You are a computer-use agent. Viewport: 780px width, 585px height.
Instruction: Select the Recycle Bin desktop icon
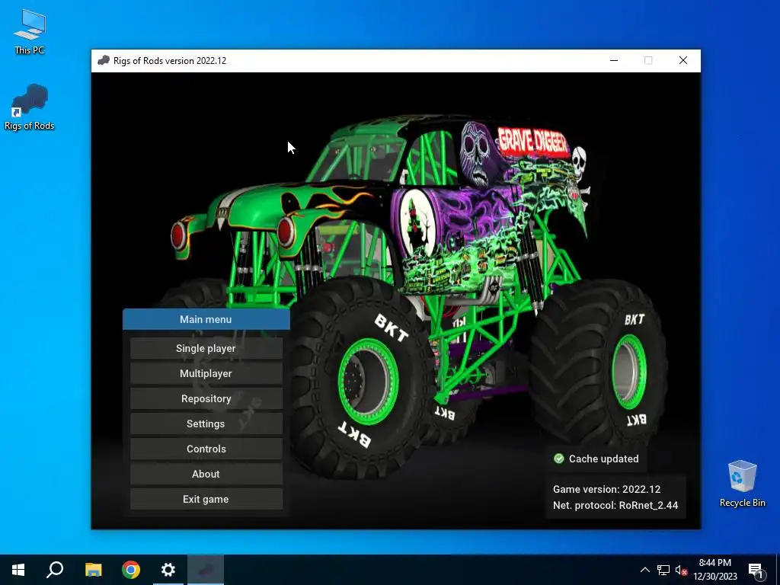742,484
